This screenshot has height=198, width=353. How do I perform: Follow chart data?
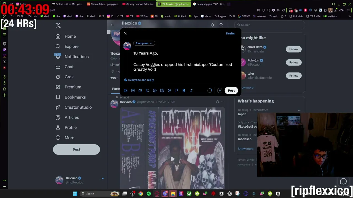pos(294,49)
